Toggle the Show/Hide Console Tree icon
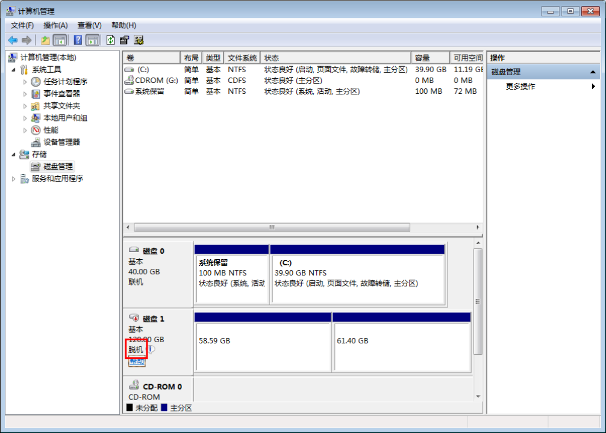 tap(60, 40)
